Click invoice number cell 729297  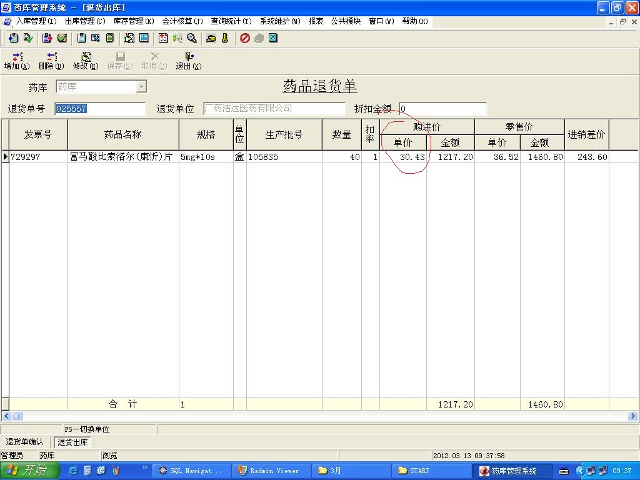coord(38,157)
